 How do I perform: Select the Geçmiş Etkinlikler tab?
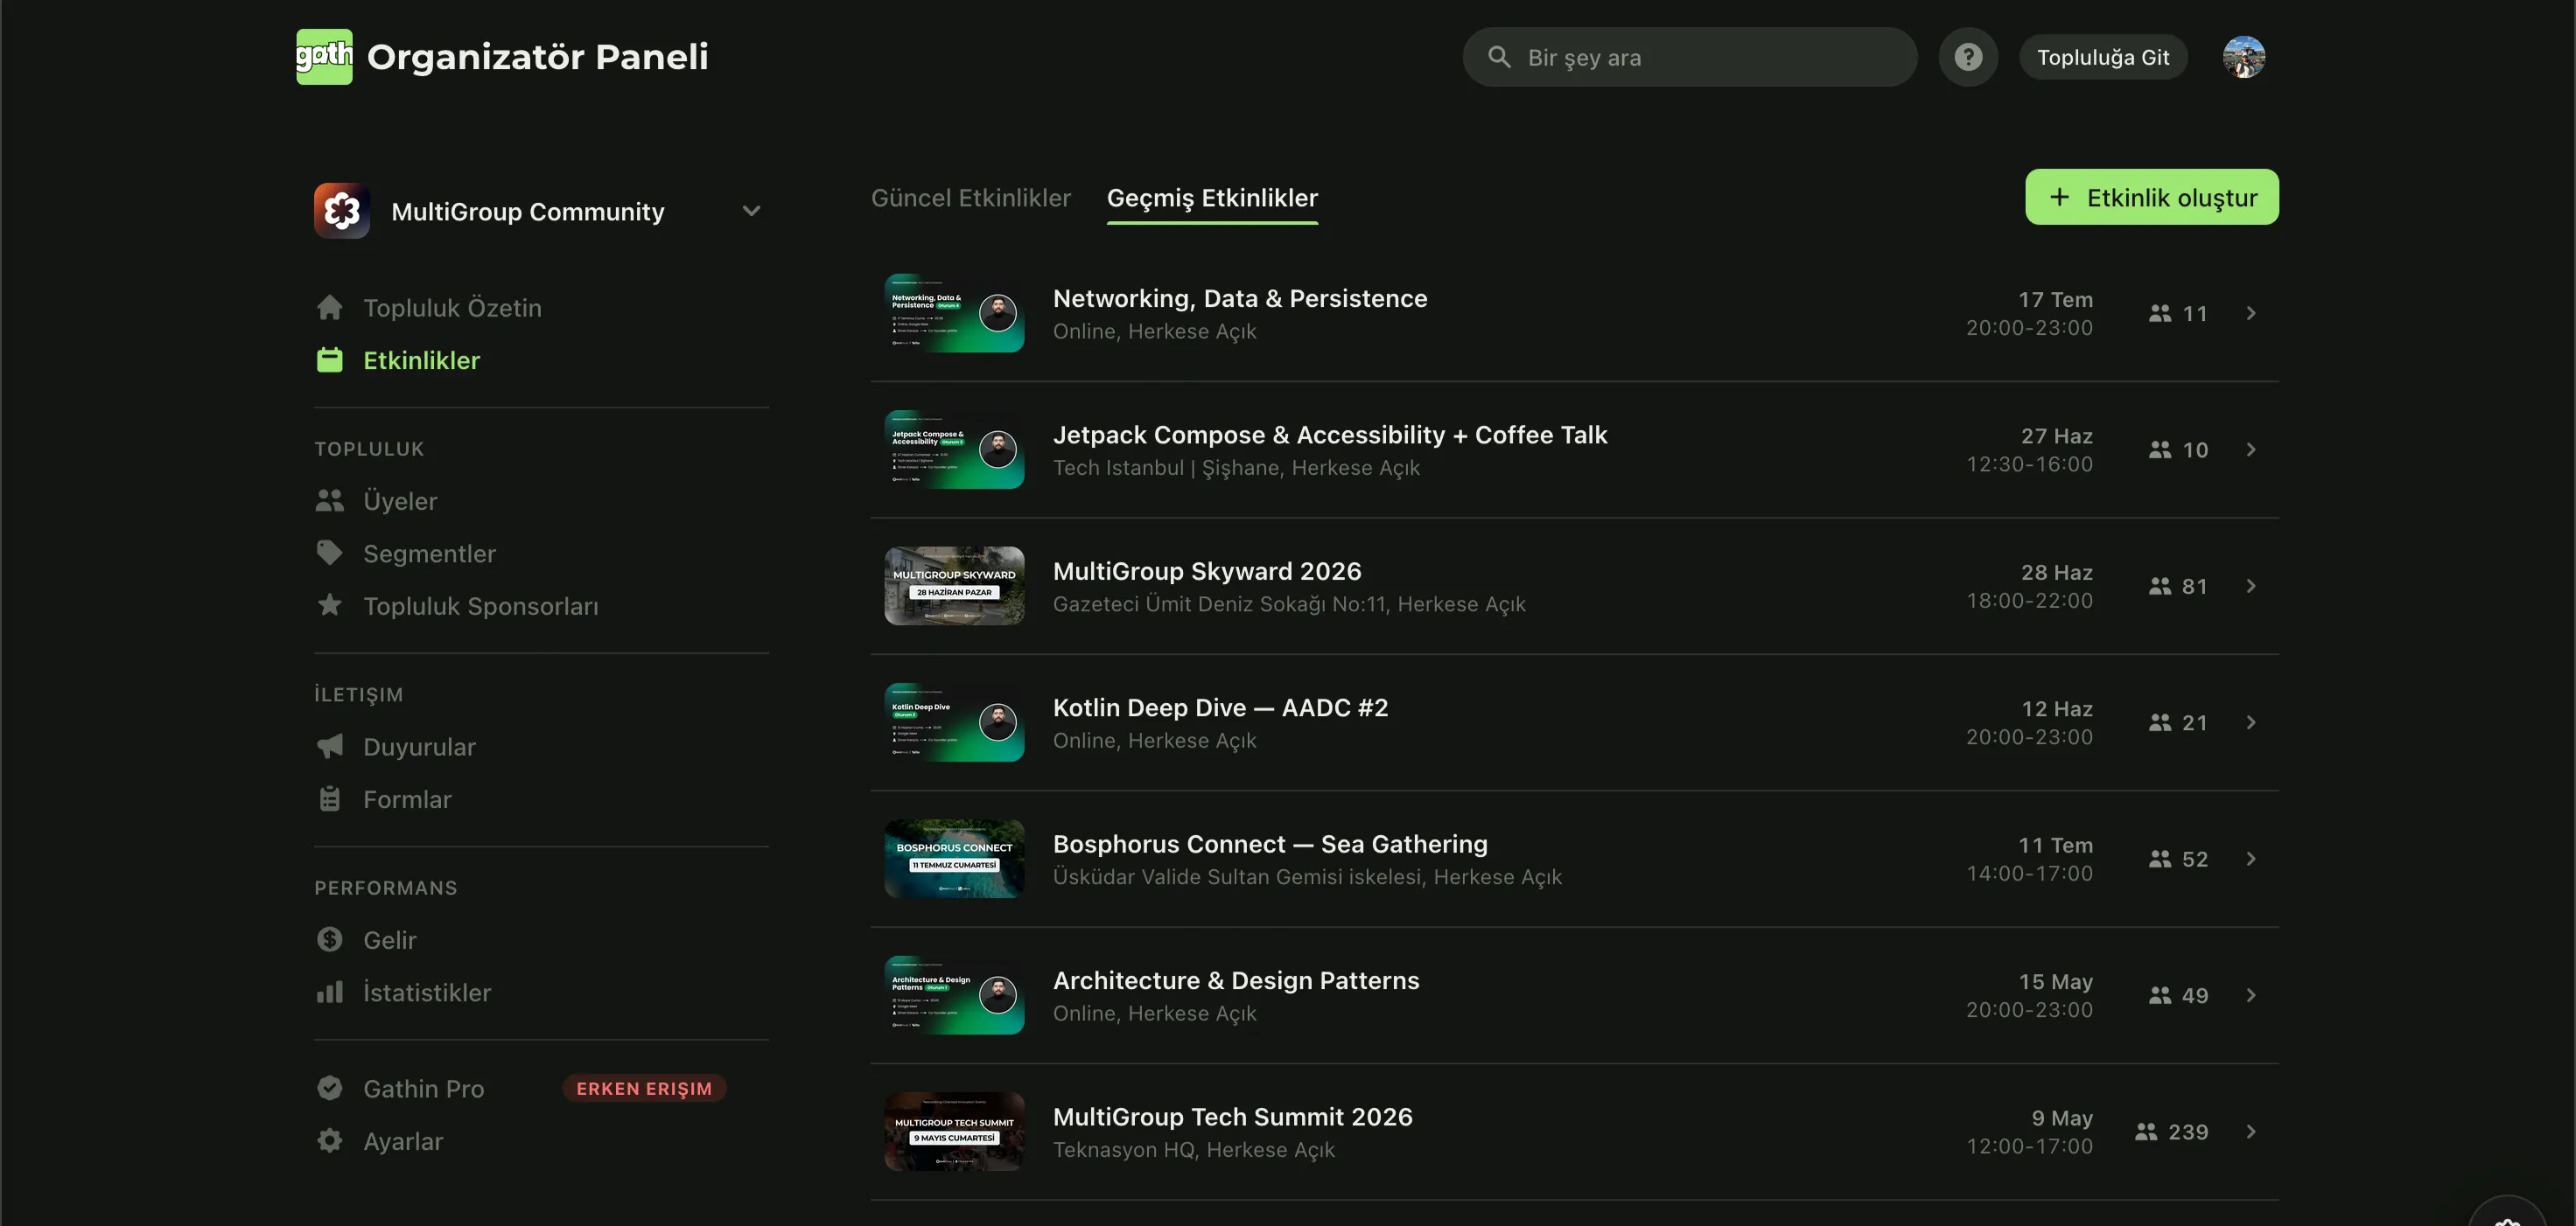tap(1212, 198)
